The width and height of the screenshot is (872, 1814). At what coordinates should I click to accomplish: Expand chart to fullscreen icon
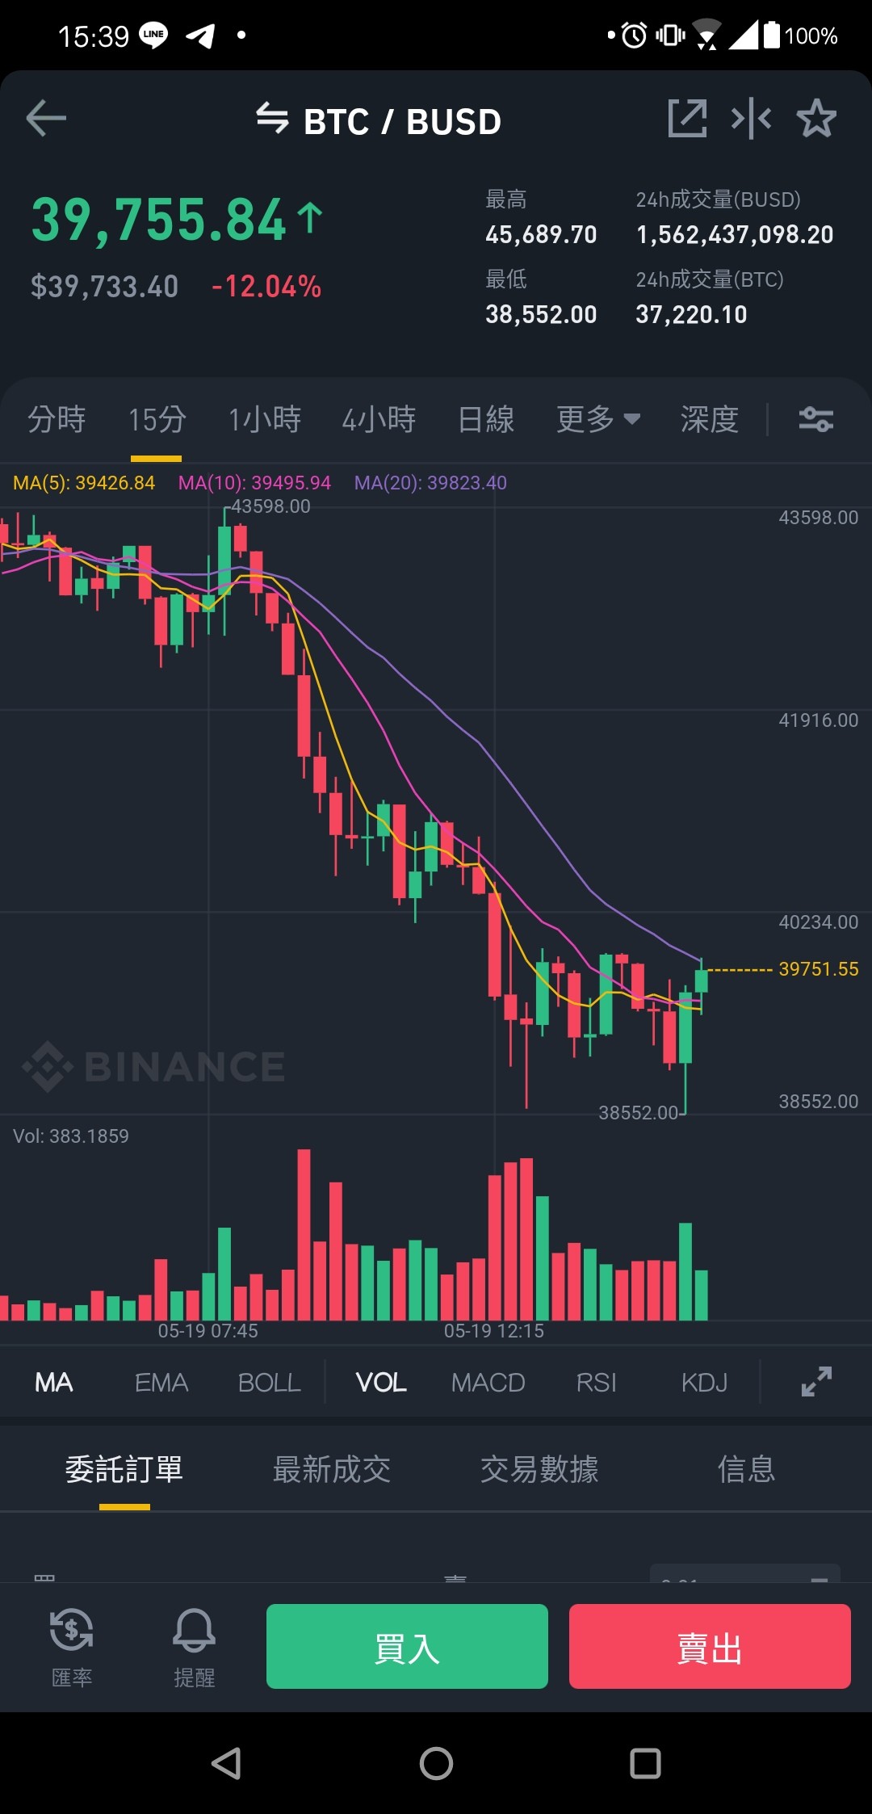pyautogui.click(x=816, y=1382)
